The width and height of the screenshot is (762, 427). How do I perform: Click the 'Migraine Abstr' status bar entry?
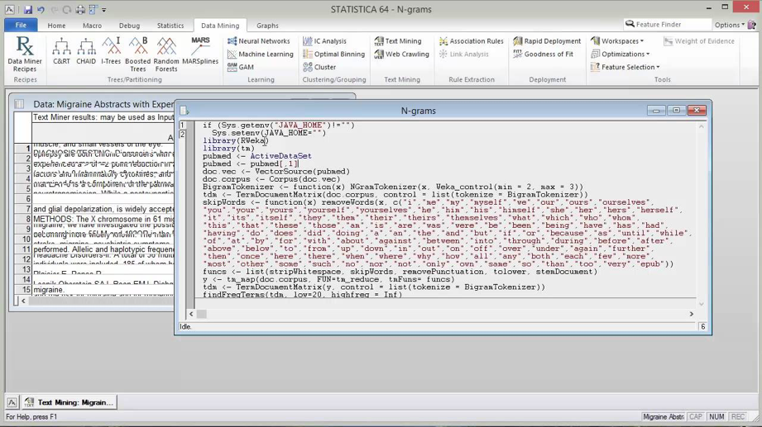(663, 417)
